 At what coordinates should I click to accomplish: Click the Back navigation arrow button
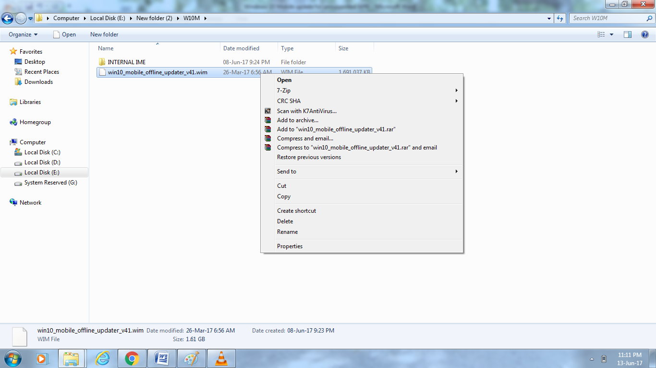(x=7, y=18)
